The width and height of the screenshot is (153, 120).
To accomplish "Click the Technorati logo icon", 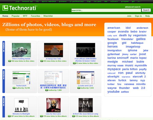I will 5,8.
